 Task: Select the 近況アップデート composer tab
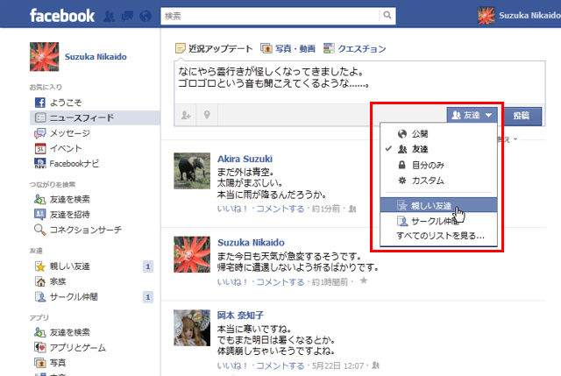(214, 49)
